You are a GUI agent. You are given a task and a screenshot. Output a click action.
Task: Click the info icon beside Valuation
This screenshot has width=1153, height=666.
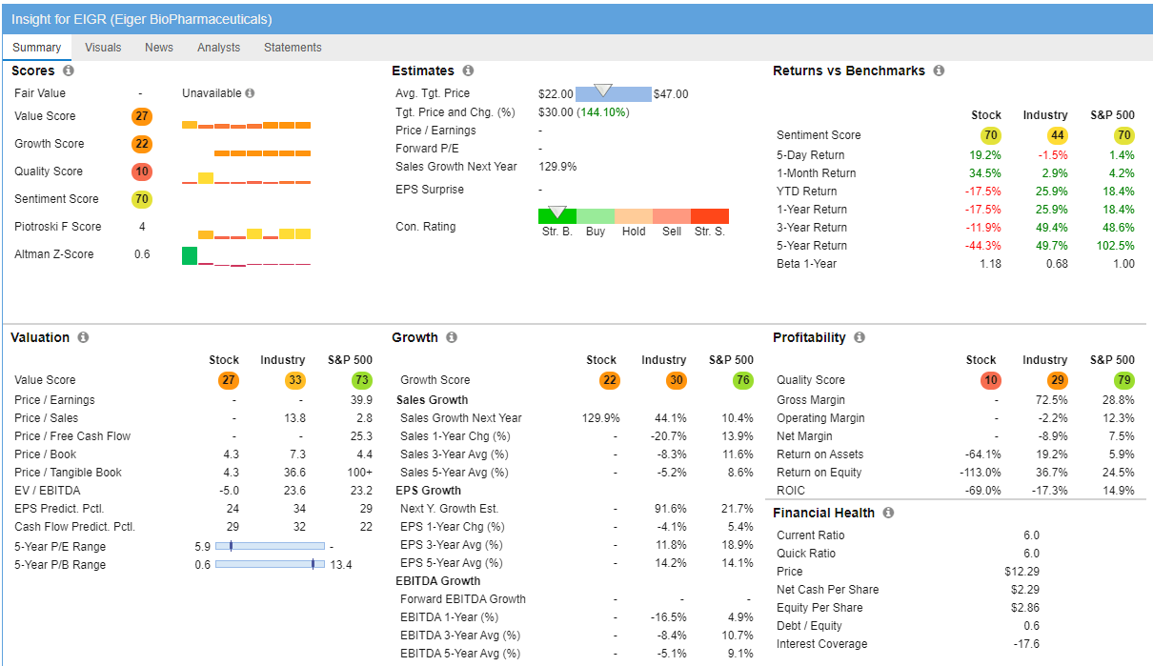point(83,337)
